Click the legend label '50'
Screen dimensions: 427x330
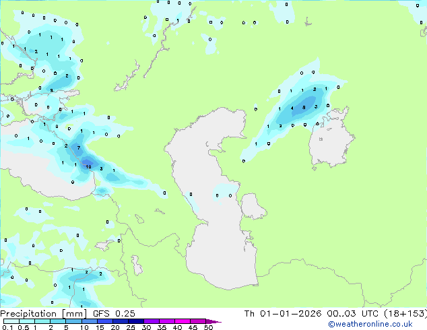[x=209, y=327]
